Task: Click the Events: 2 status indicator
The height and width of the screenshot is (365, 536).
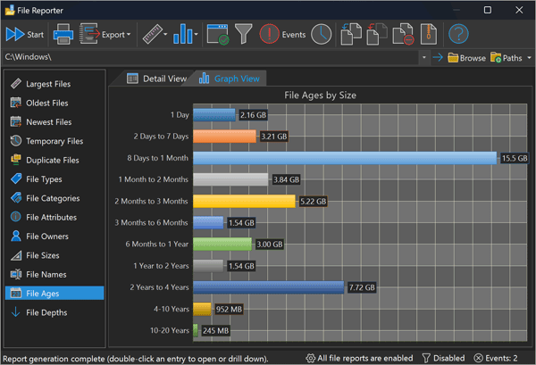Action: (497, 358)
